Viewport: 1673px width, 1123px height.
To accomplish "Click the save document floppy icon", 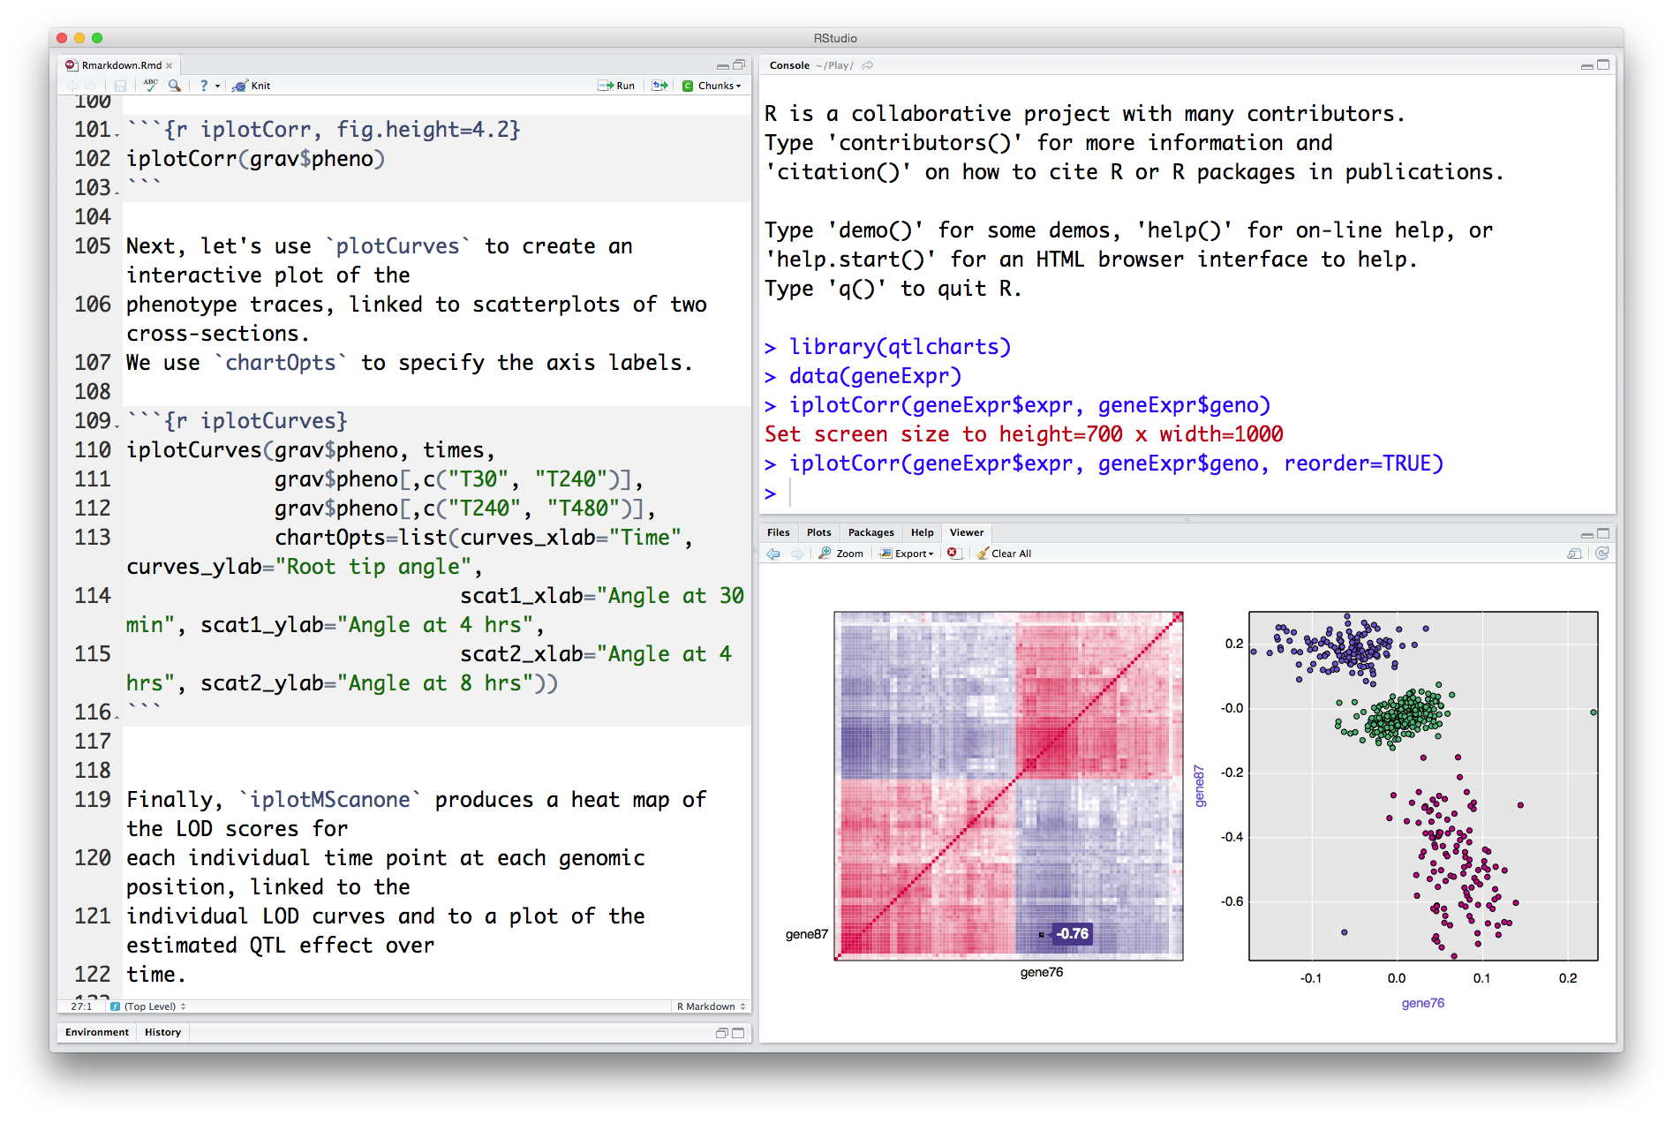I will [x=120, y=86].
